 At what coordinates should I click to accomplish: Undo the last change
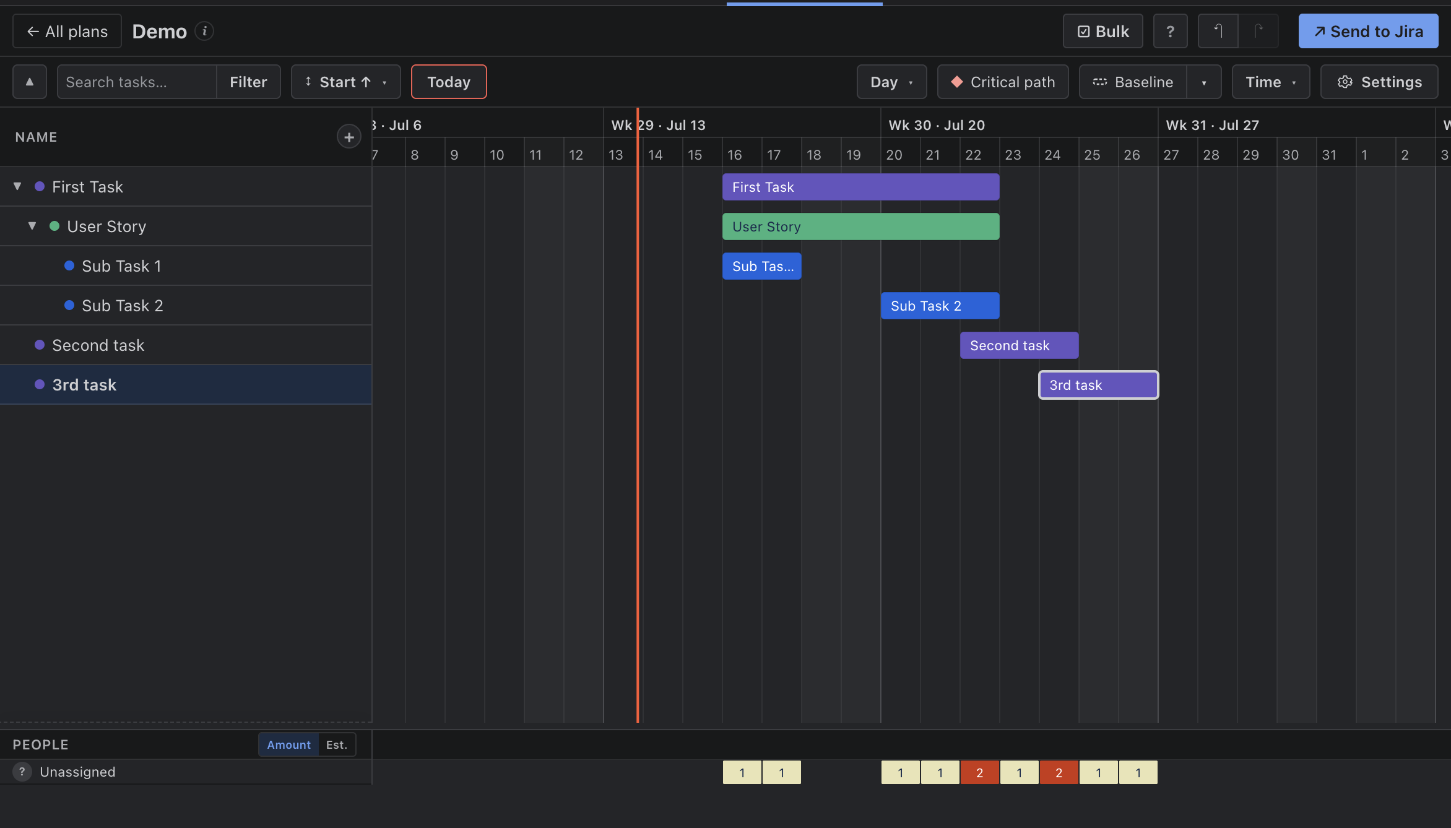pos(1218,32)
